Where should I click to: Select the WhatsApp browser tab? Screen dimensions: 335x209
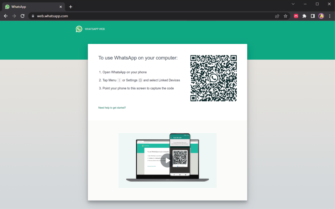[31, 7]
